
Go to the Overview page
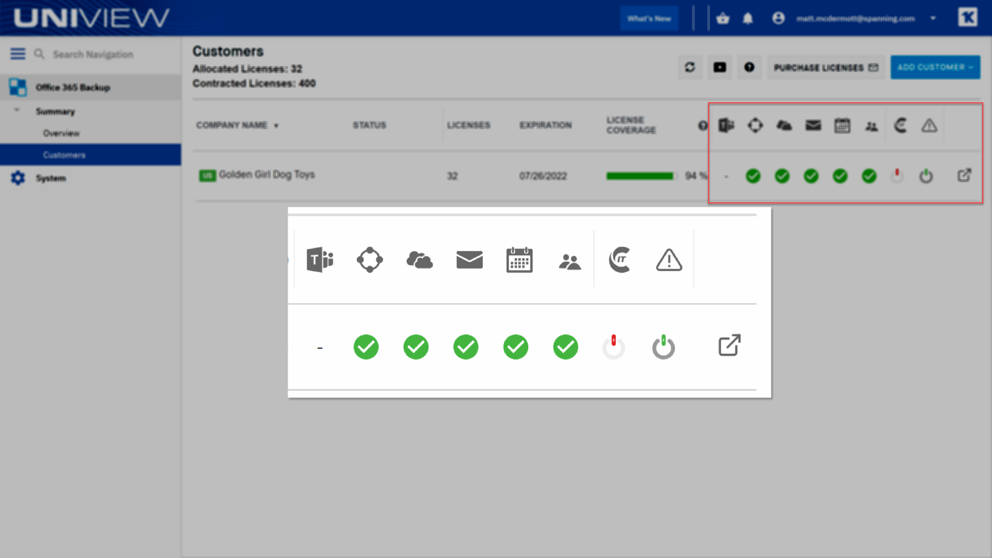click(x=61, y=133)
